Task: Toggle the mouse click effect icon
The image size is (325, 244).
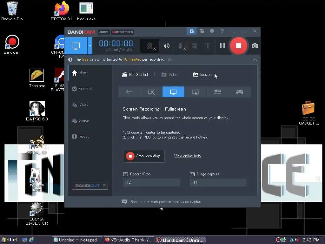Action: point(194,46)
